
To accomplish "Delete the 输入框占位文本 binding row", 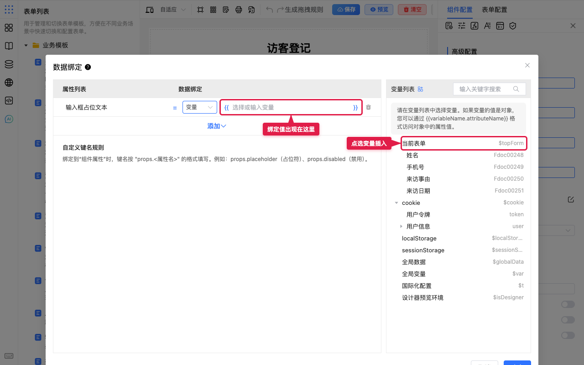I will coord(369,107).
